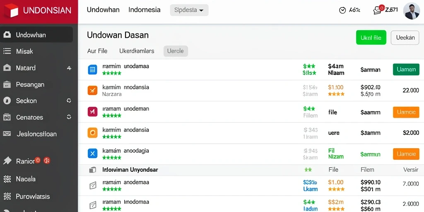Click the $990.10 price

371,182
